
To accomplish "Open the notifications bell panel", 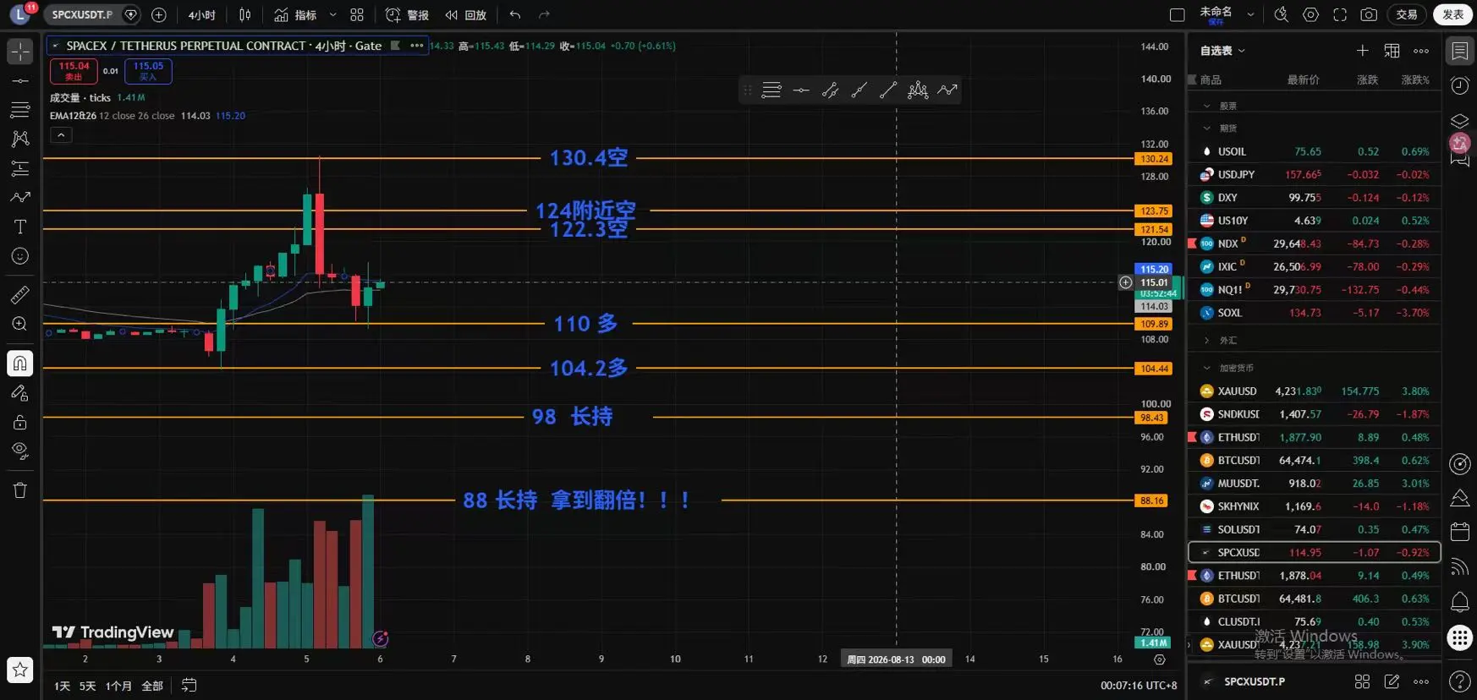I will [1460, 602].
